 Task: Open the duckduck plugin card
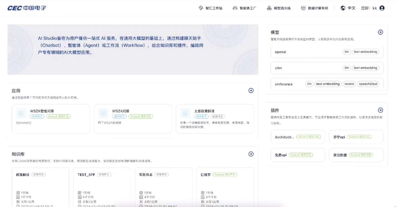(x=298, y=137)
